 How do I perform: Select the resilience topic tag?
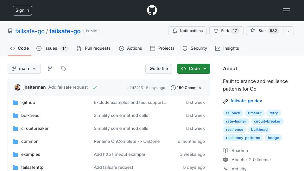(x=235, y=130)
